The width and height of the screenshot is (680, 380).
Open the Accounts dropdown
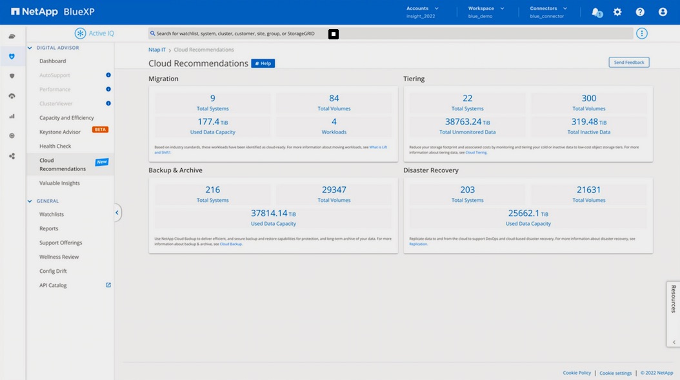tap(423, 12)
